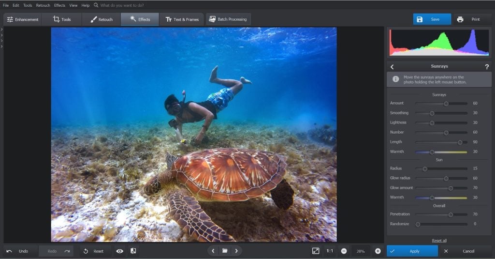
Task: Apply the Sunrays effect
Action: click(412, 251)
